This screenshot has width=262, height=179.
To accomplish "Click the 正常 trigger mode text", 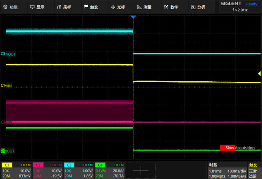I will pos(253,171).
